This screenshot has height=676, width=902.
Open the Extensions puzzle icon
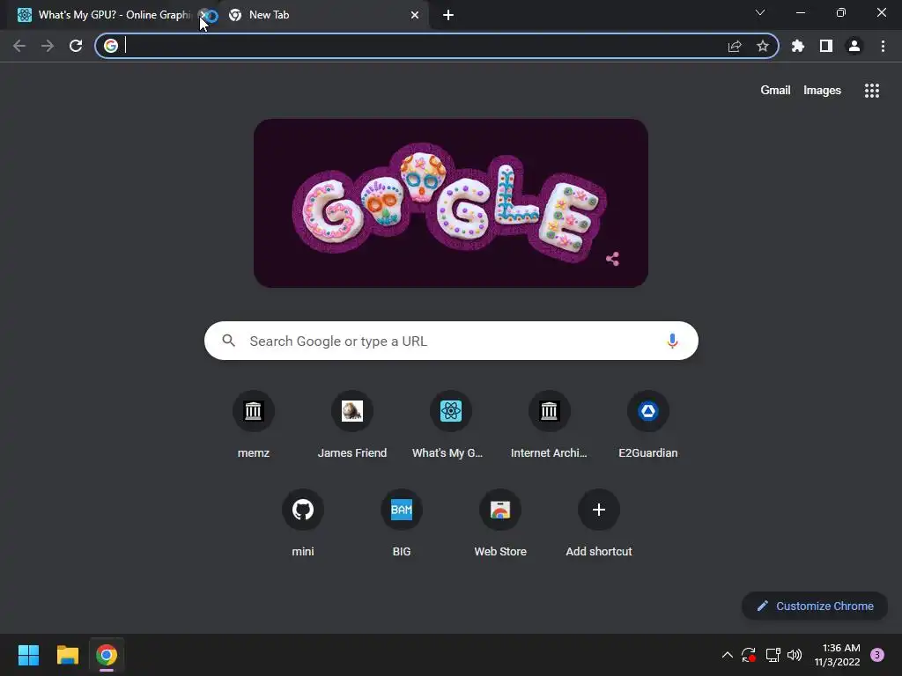pyautogui.click(x=798, y=46)
